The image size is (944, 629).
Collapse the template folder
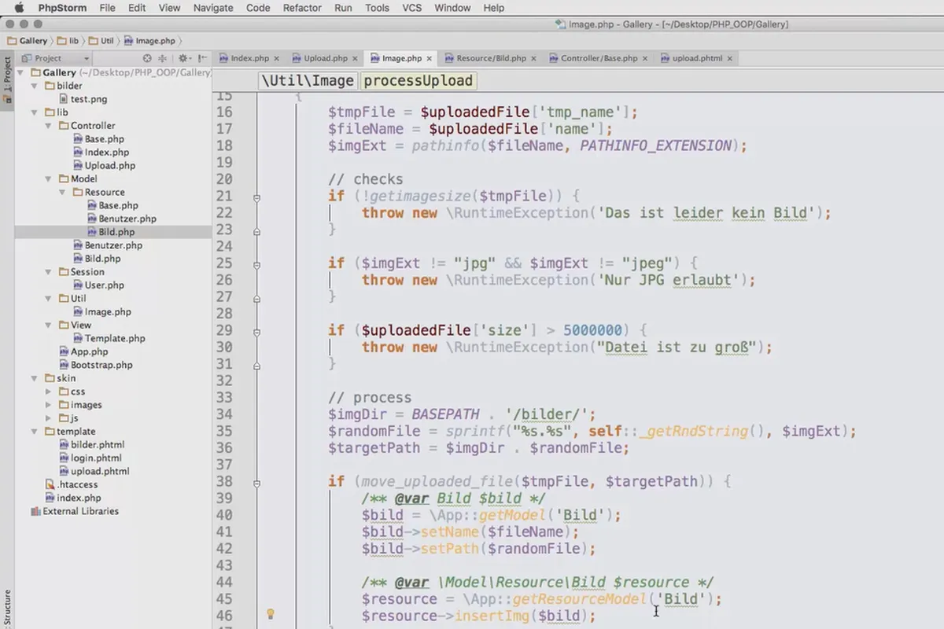pos(35,432)
